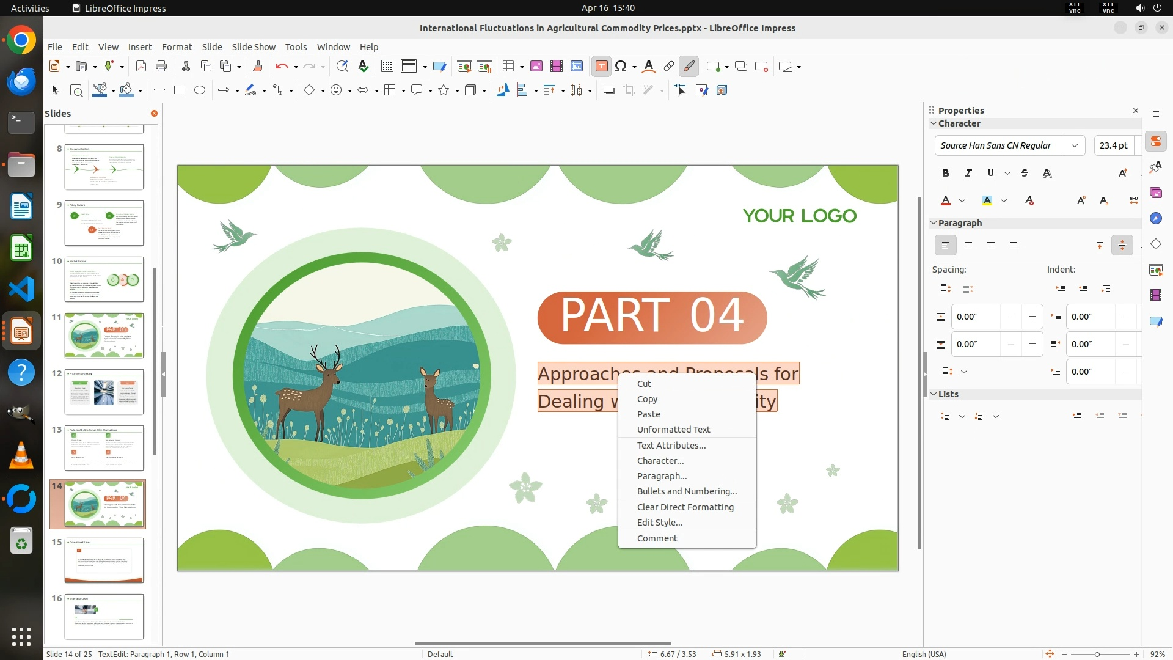Click the zoom slider in status bar

click(1097, 654)
